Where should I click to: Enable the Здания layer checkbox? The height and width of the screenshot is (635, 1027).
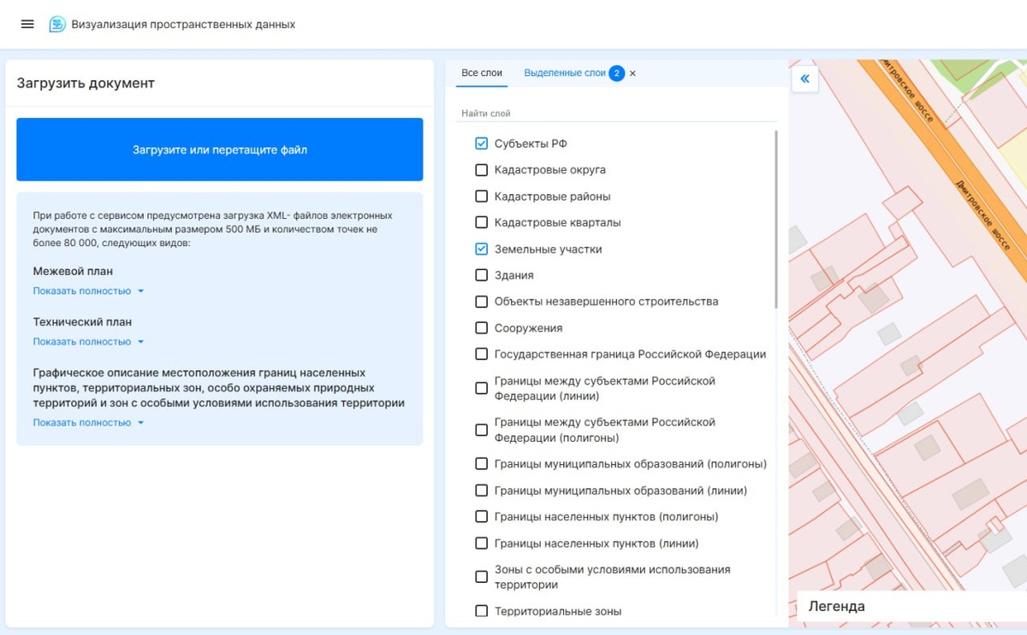(481, 275)
